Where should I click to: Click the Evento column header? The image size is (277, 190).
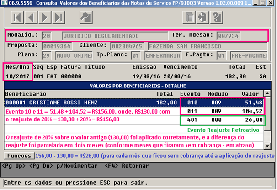click(190, 94)
